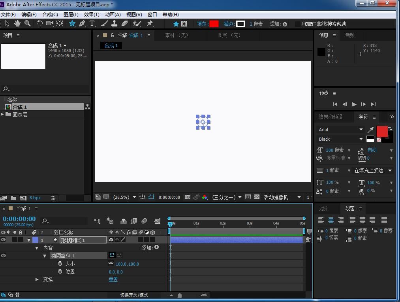Select the Hand tool
The width and height of the screenshot is (400, 302).
pyautogui.click(x=17, y=24)
